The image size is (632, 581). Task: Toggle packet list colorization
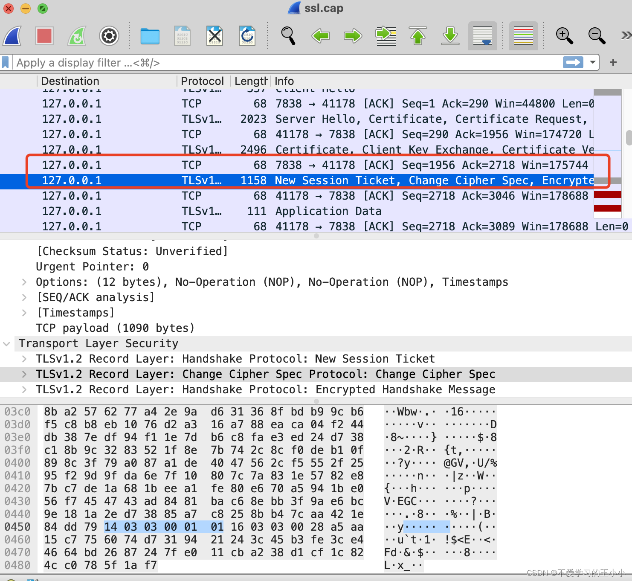coord(524,36)
